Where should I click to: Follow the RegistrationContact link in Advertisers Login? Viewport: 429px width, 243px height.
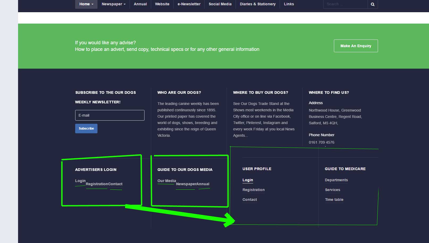click(104, 184)
